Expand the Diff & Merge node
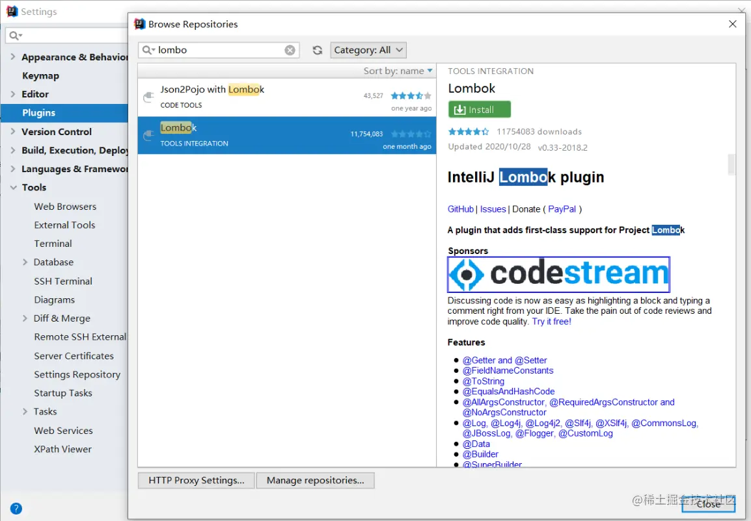The image size is (751, 521). (x=25, y=318)
